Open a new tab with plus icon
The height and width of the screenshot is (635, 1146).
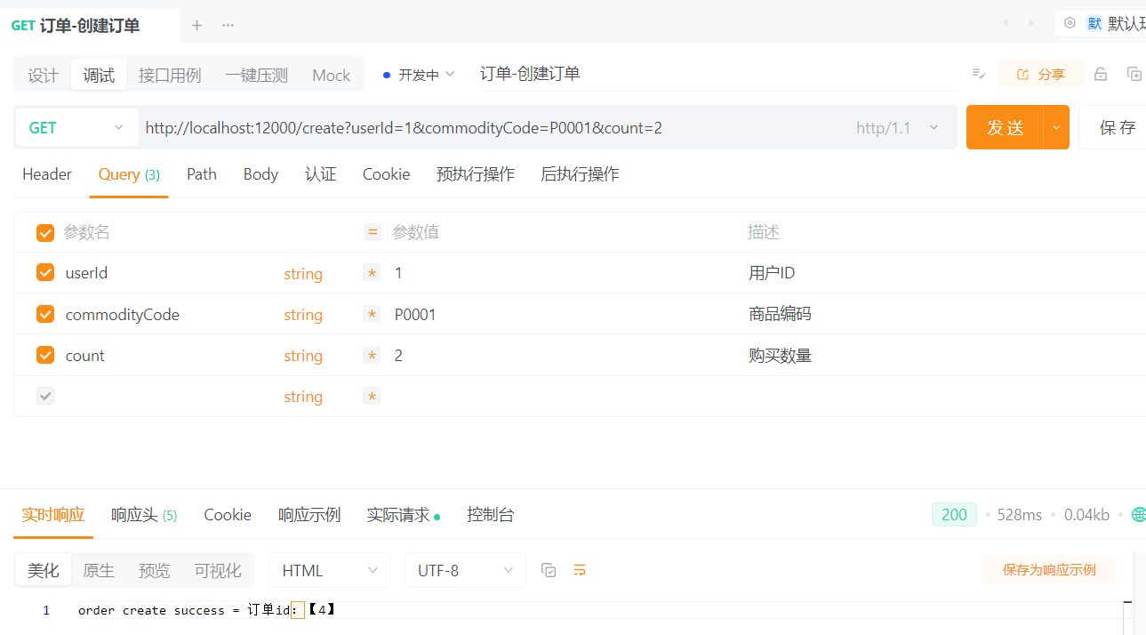(196, 25)
